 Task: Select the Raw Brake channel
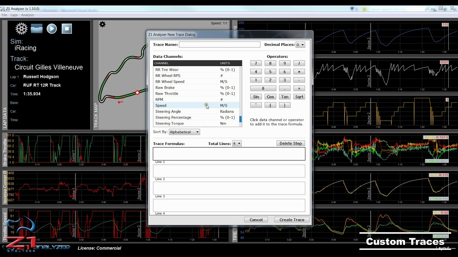click(x=196, y=87)
